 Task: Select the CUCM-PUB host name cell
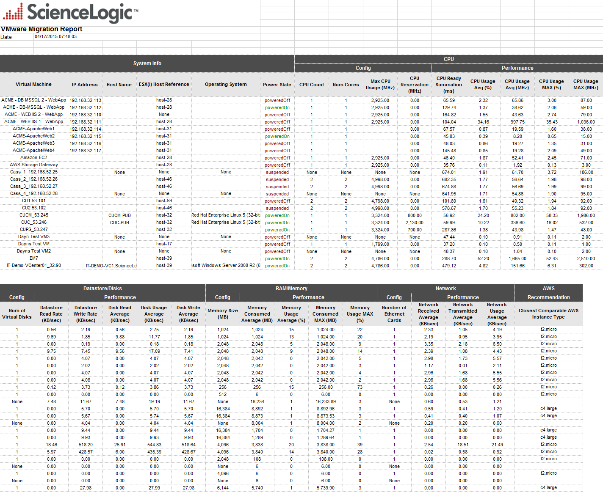click(x=119, y=215)
